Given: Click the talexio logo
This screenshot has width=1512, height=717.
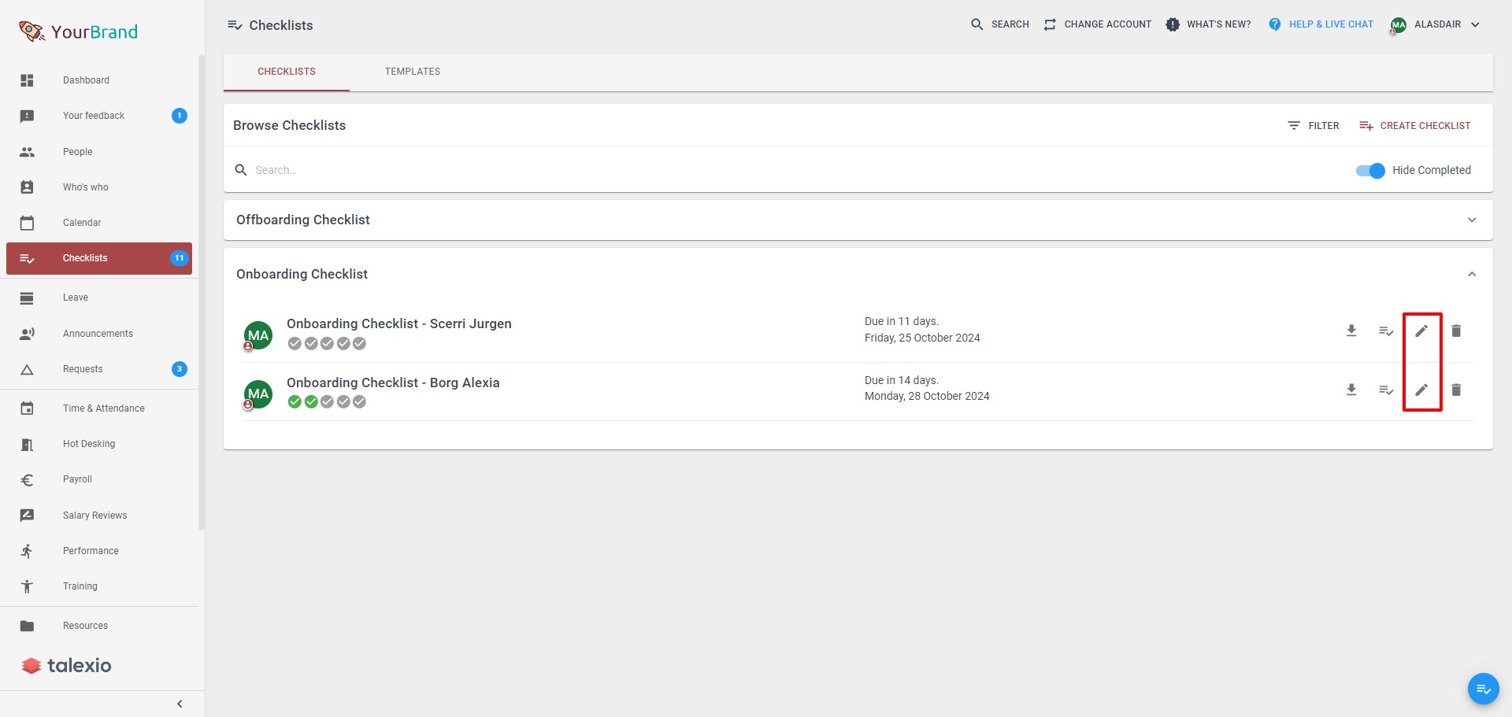Looking at the screenshot, I should [x=66, y=666].
